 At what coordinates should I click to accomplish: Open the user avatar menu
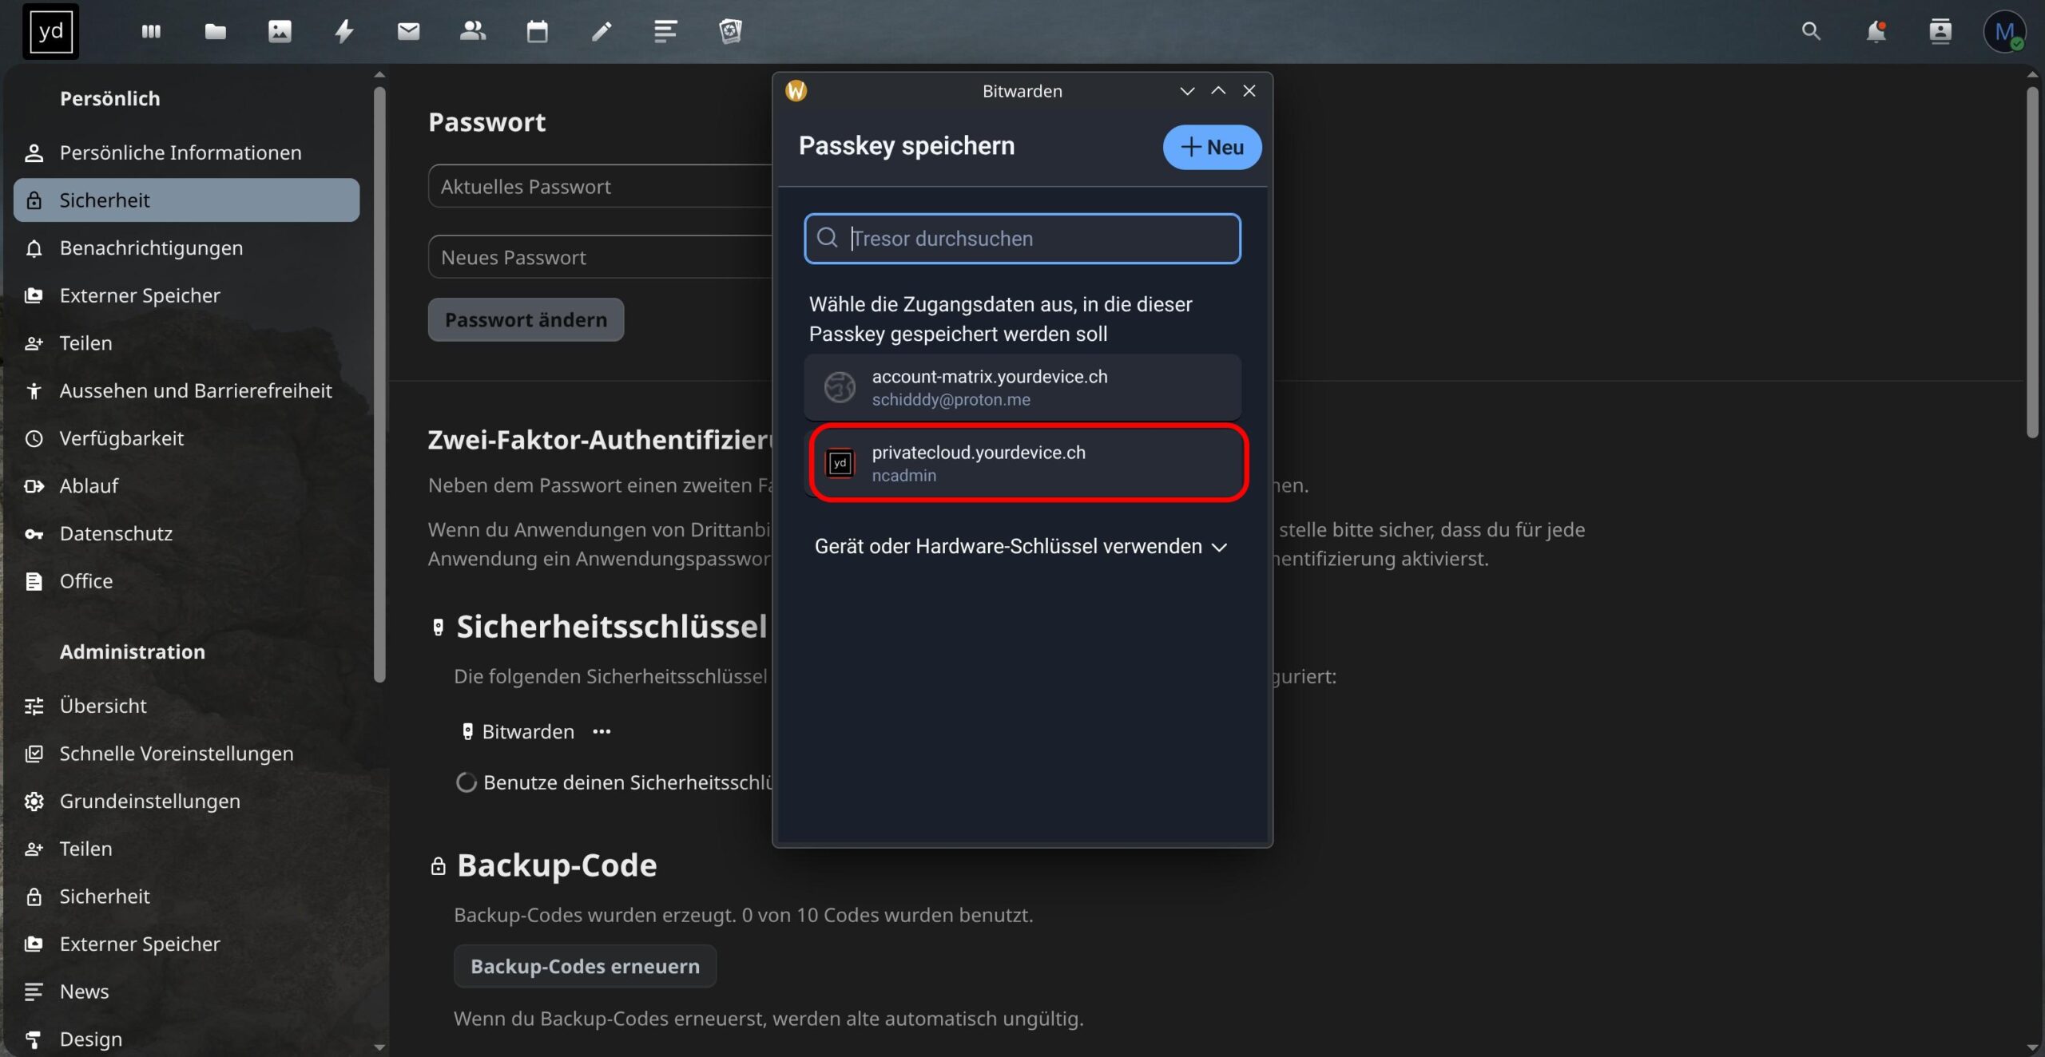(x=2003, y=32)
